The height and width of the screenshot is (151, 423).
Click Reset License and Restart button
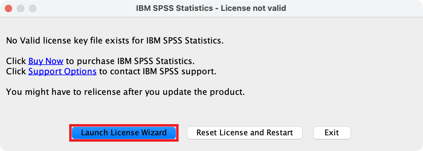pos(245,133)
